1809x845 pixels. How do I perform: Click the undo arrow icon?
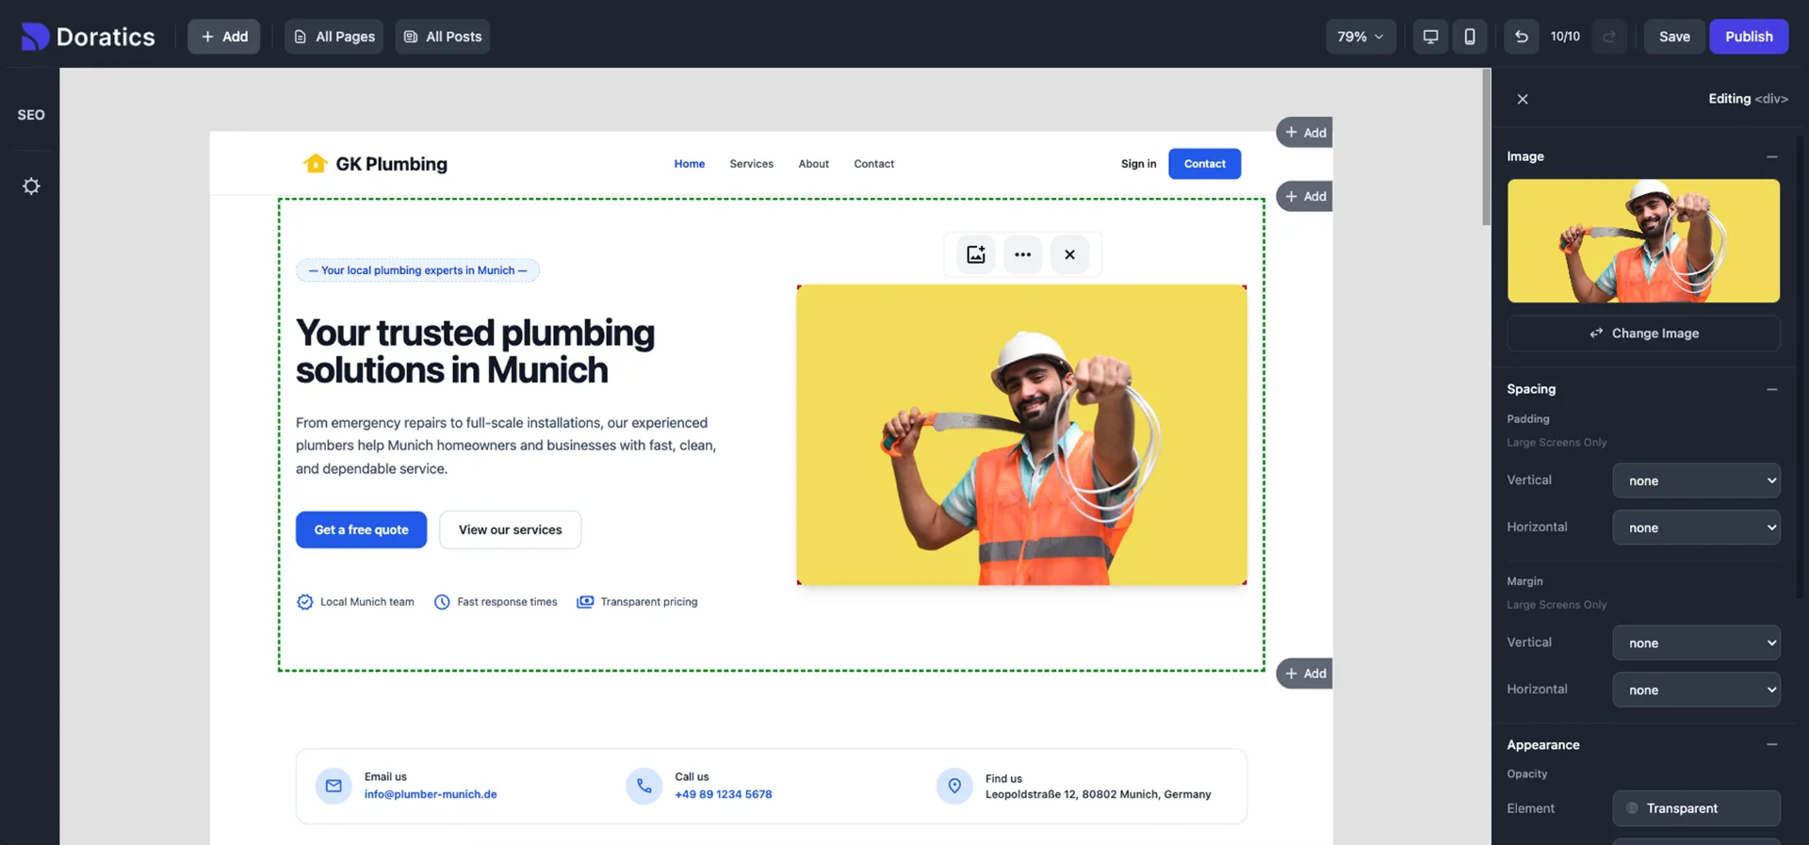pyautogui.click(x=1521, y=37)
